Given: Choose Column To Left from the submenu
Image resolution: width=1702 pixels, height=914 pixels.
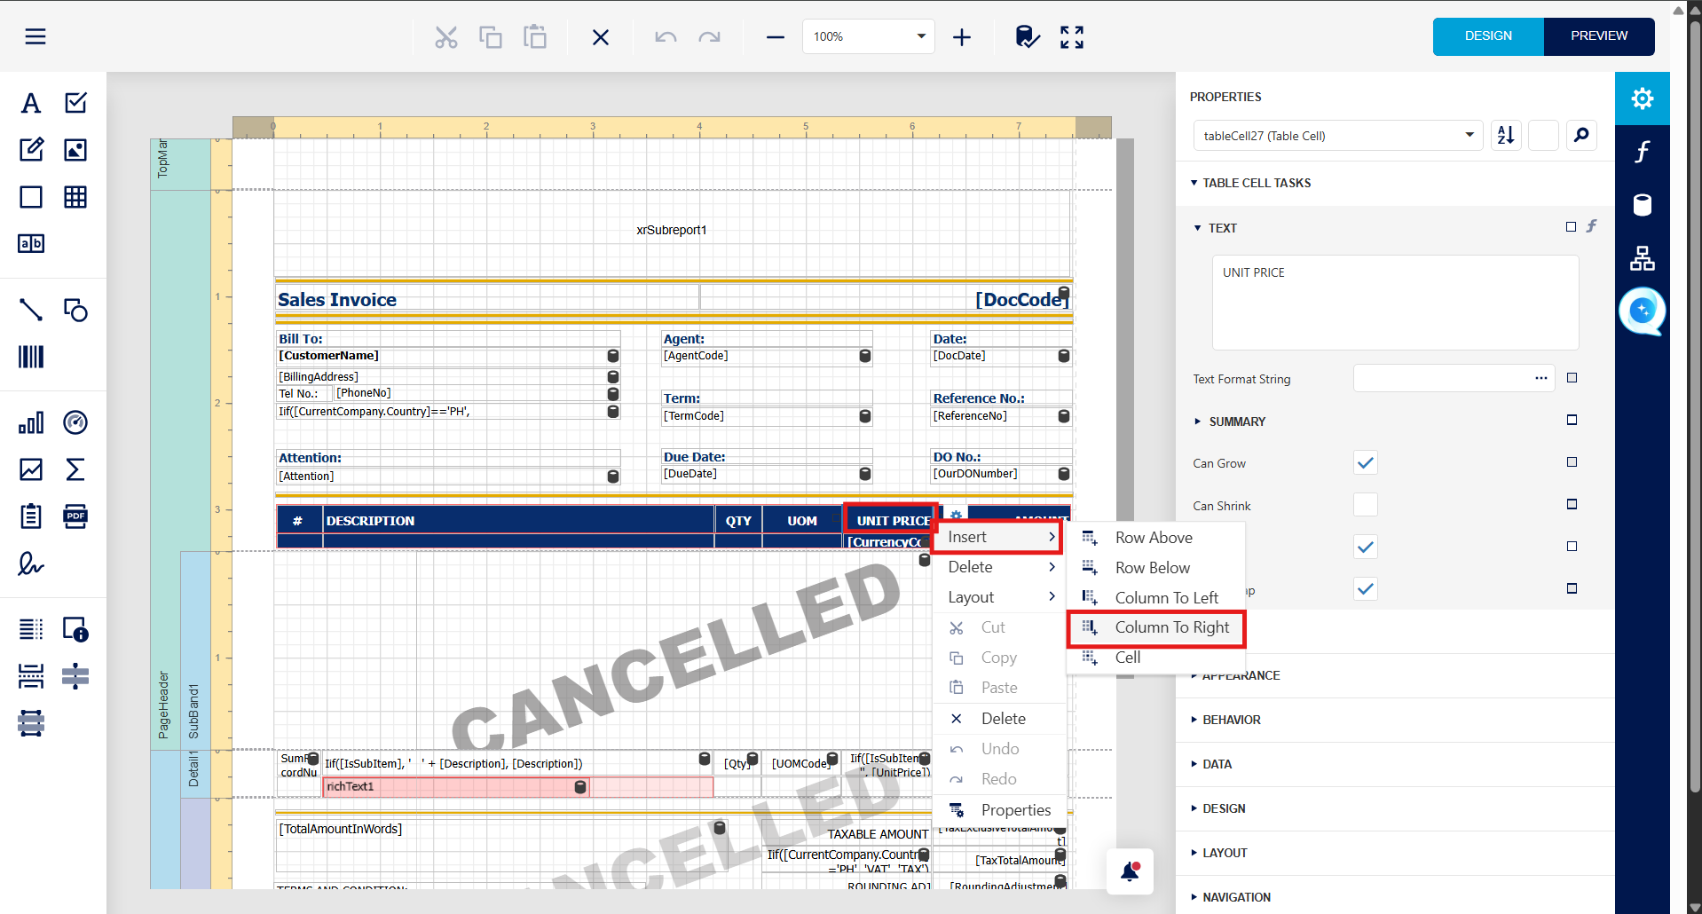Looking at the screenshot, I should tap(1155, 598).
